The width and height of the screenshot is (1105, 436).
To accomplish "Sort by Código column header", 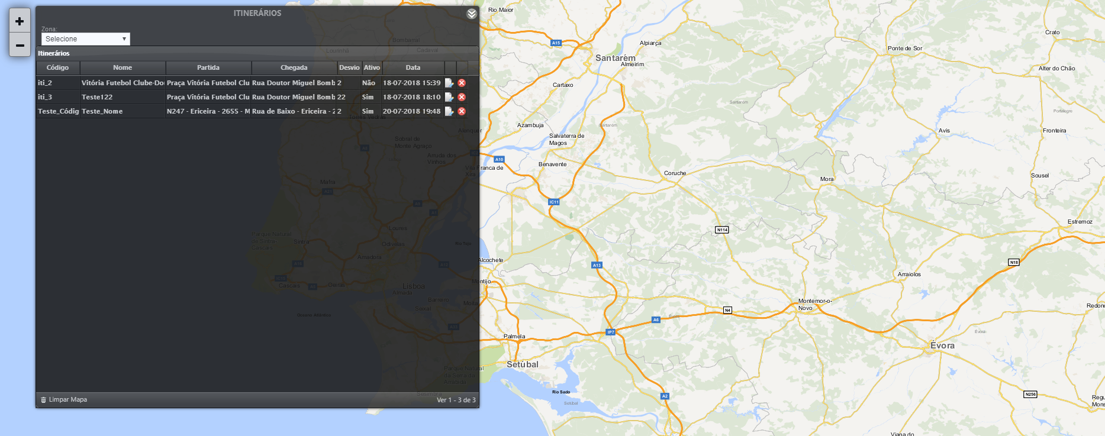I will point(58,67).
